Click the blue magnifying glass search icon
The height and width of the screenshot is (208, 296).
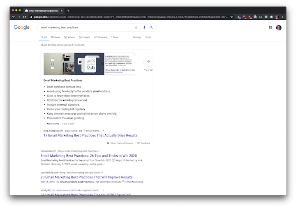coord(151,28)
